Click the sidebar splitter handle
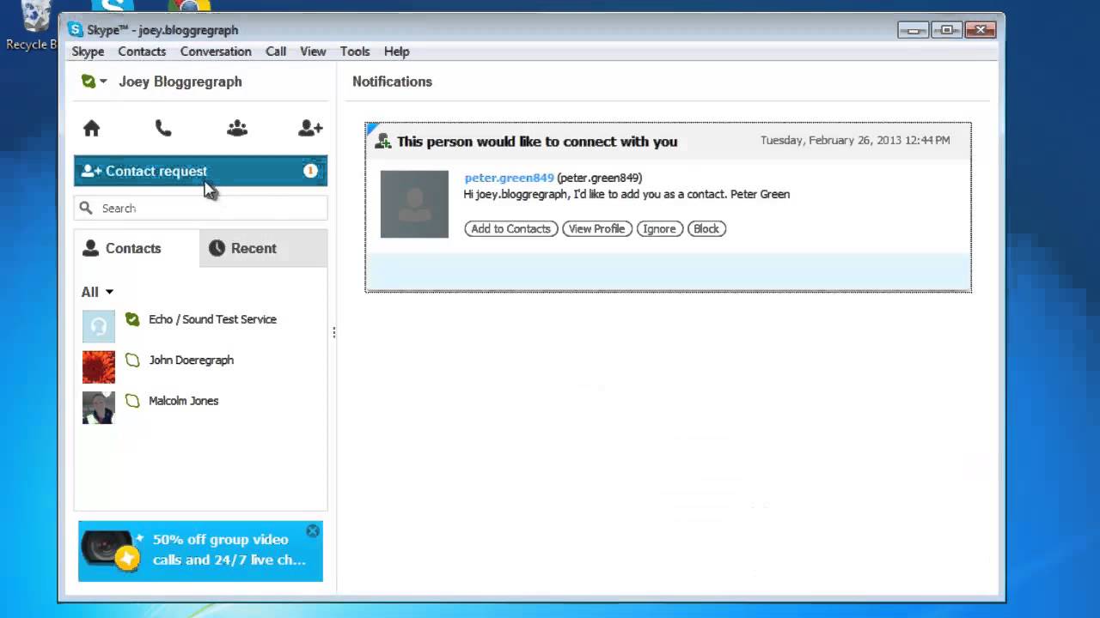The height and width of the screenshot is (618, 1100). coord(333,332)
